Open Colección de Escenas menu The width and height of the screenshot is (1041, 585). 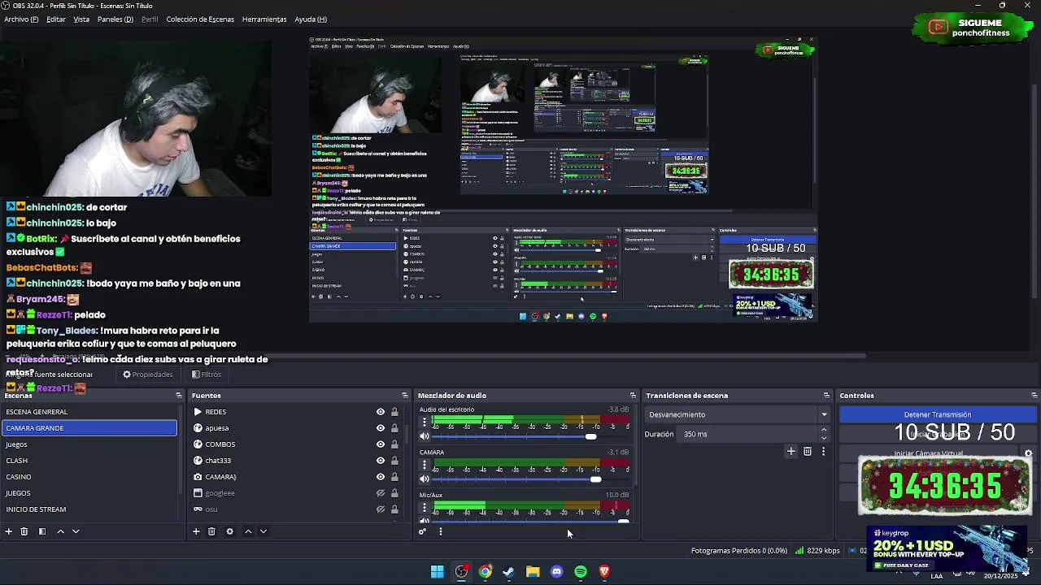point(200,19)
